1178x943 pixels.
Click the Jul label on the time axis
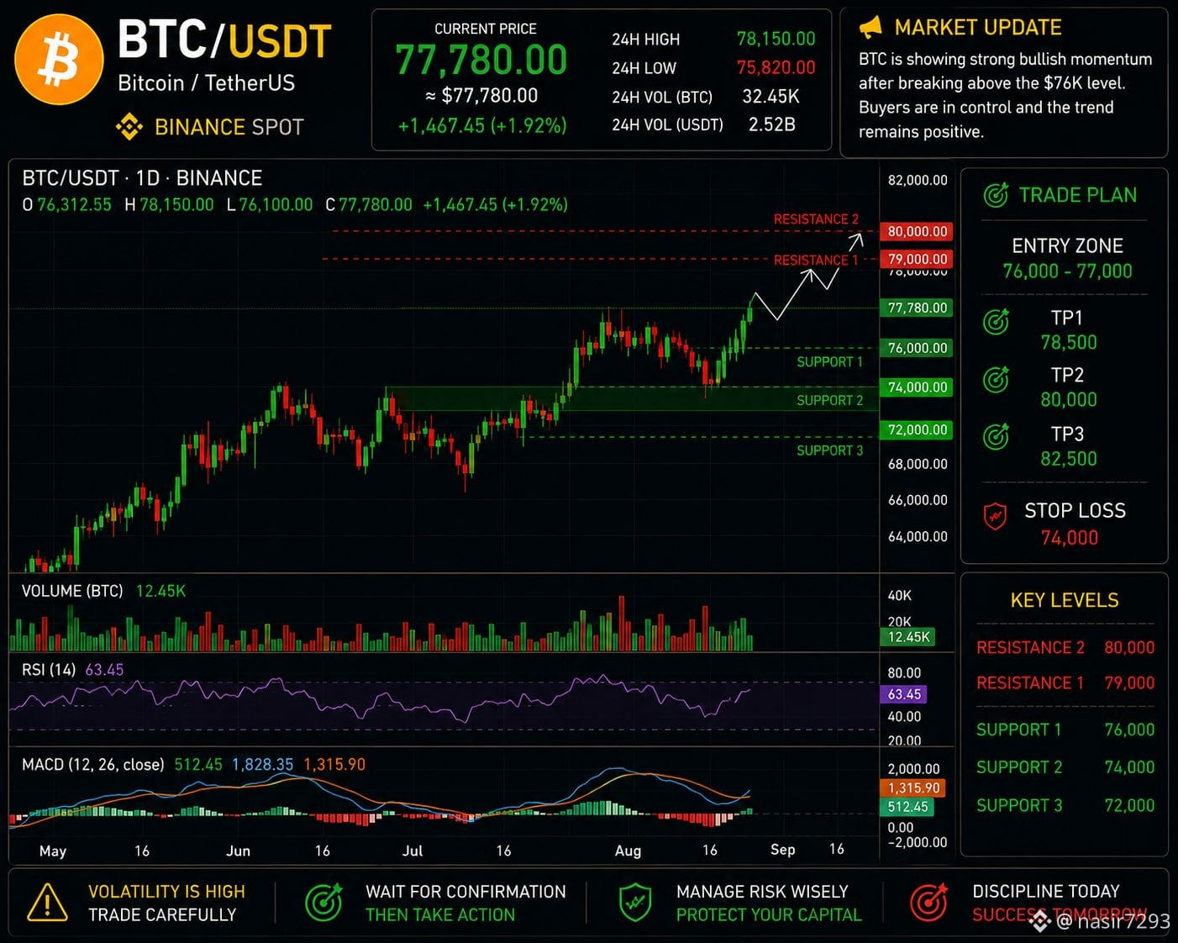pos(413,851)
